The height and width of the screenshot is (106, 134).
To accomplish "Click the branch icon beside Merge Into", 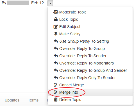I will 56,92.
